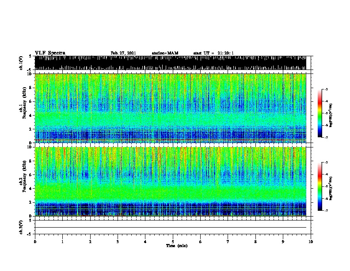This screenshot has height=271, width=350.
Task: Click time axis tick label "10"
Action: [311, 241]
